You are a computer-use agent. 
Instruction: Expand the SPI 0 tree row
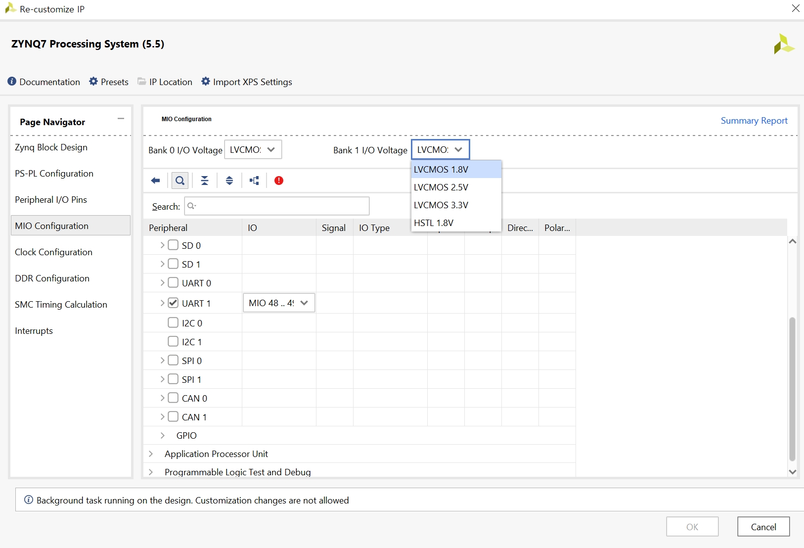162,360
